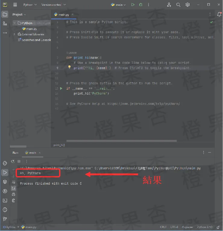
Task: Toggle soft-wrap in run console
Action: (x=14, y=182)
